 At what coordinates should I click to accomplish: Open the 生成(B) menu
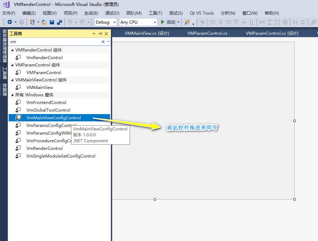[91, 13]
